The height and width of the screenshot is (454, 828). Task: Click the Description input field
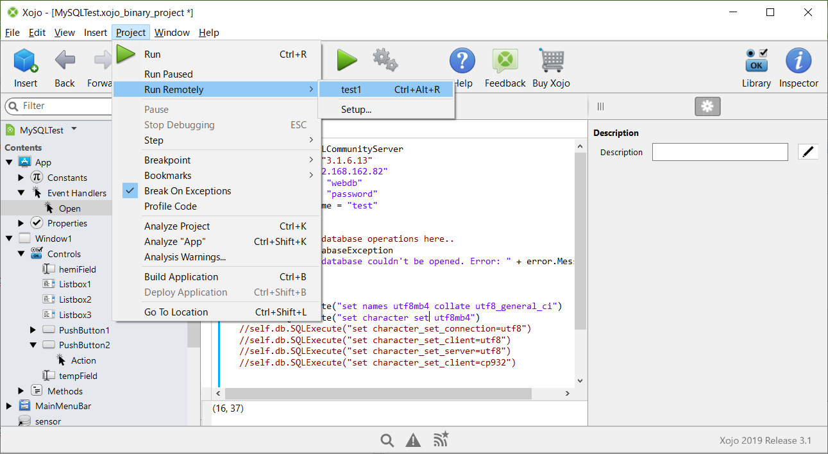point(720,152)
